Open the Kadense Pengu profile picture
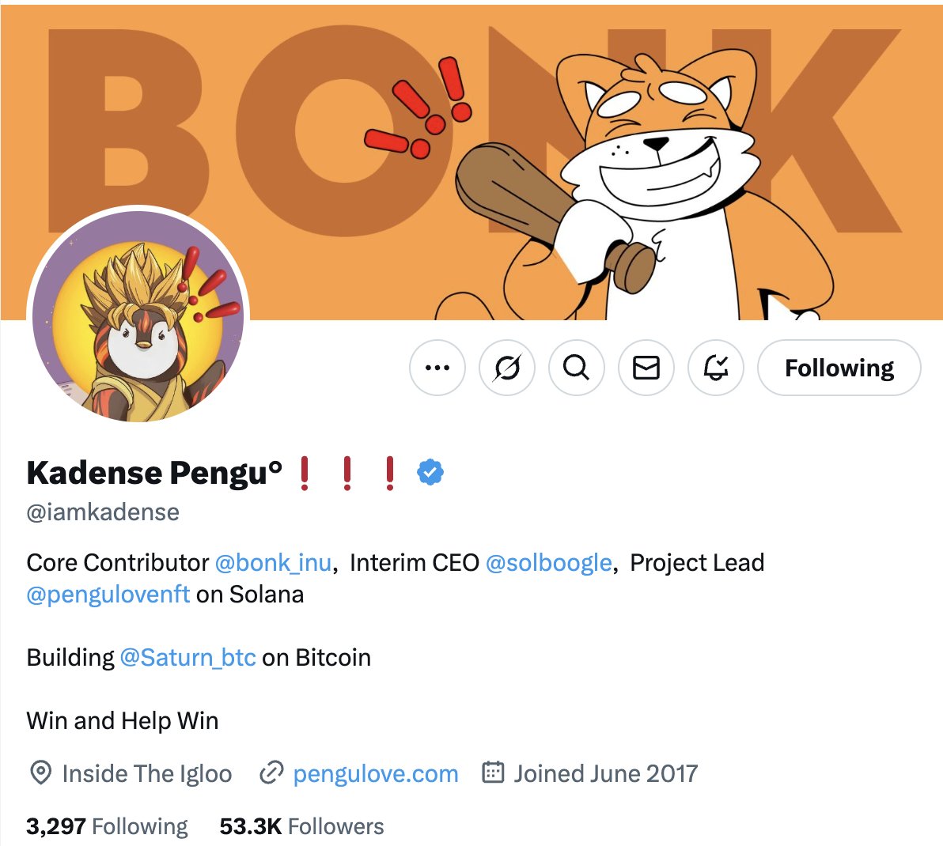The width and height of the screenshot is (943, 846). pyautogui.click(x=138, y=316)
